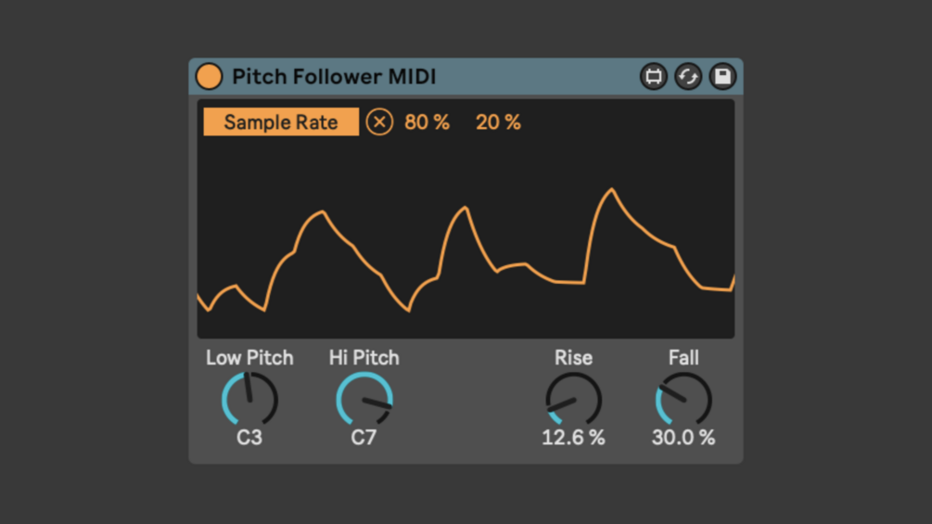Click the Show/Hide device view icon
This screenshot has height=524, width=932.
(653, 77)
